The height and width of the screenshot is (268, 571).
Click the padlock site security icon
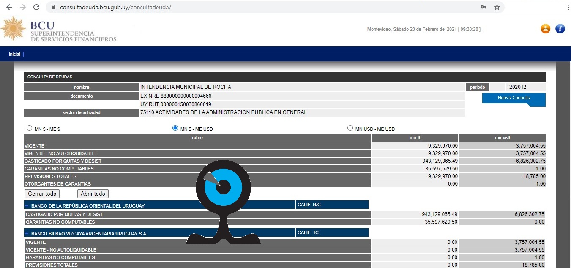(x=53, y=8)
